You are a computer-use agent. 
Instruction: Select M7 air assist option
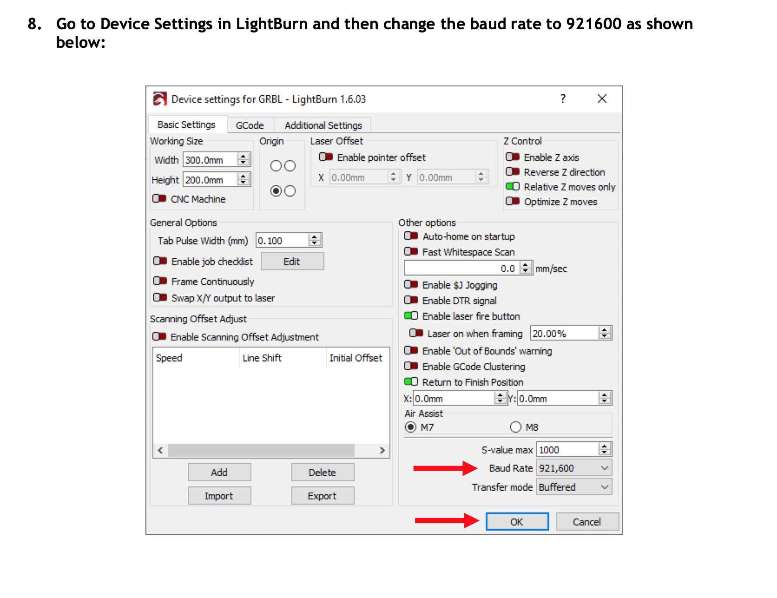point(410,427)
